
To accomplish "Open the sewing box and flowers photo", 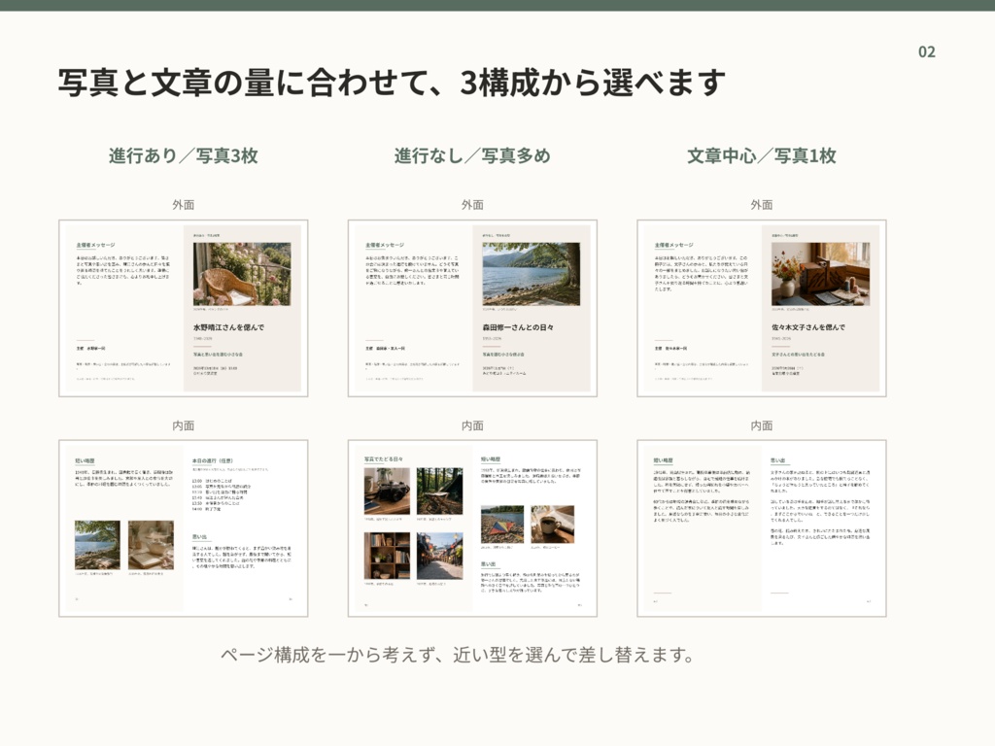I will coord(820,274).
